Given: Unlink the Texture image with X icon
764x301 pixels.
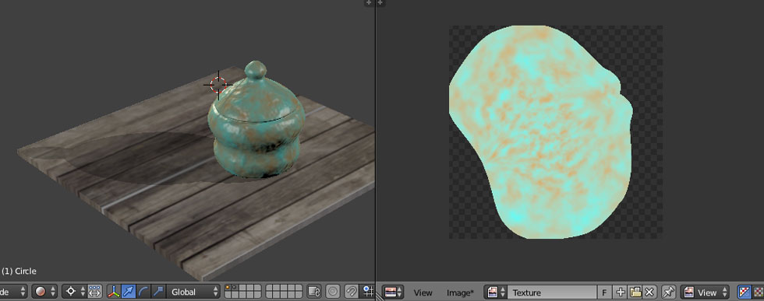Looking at the screenshot, I should tap(649, 292).
